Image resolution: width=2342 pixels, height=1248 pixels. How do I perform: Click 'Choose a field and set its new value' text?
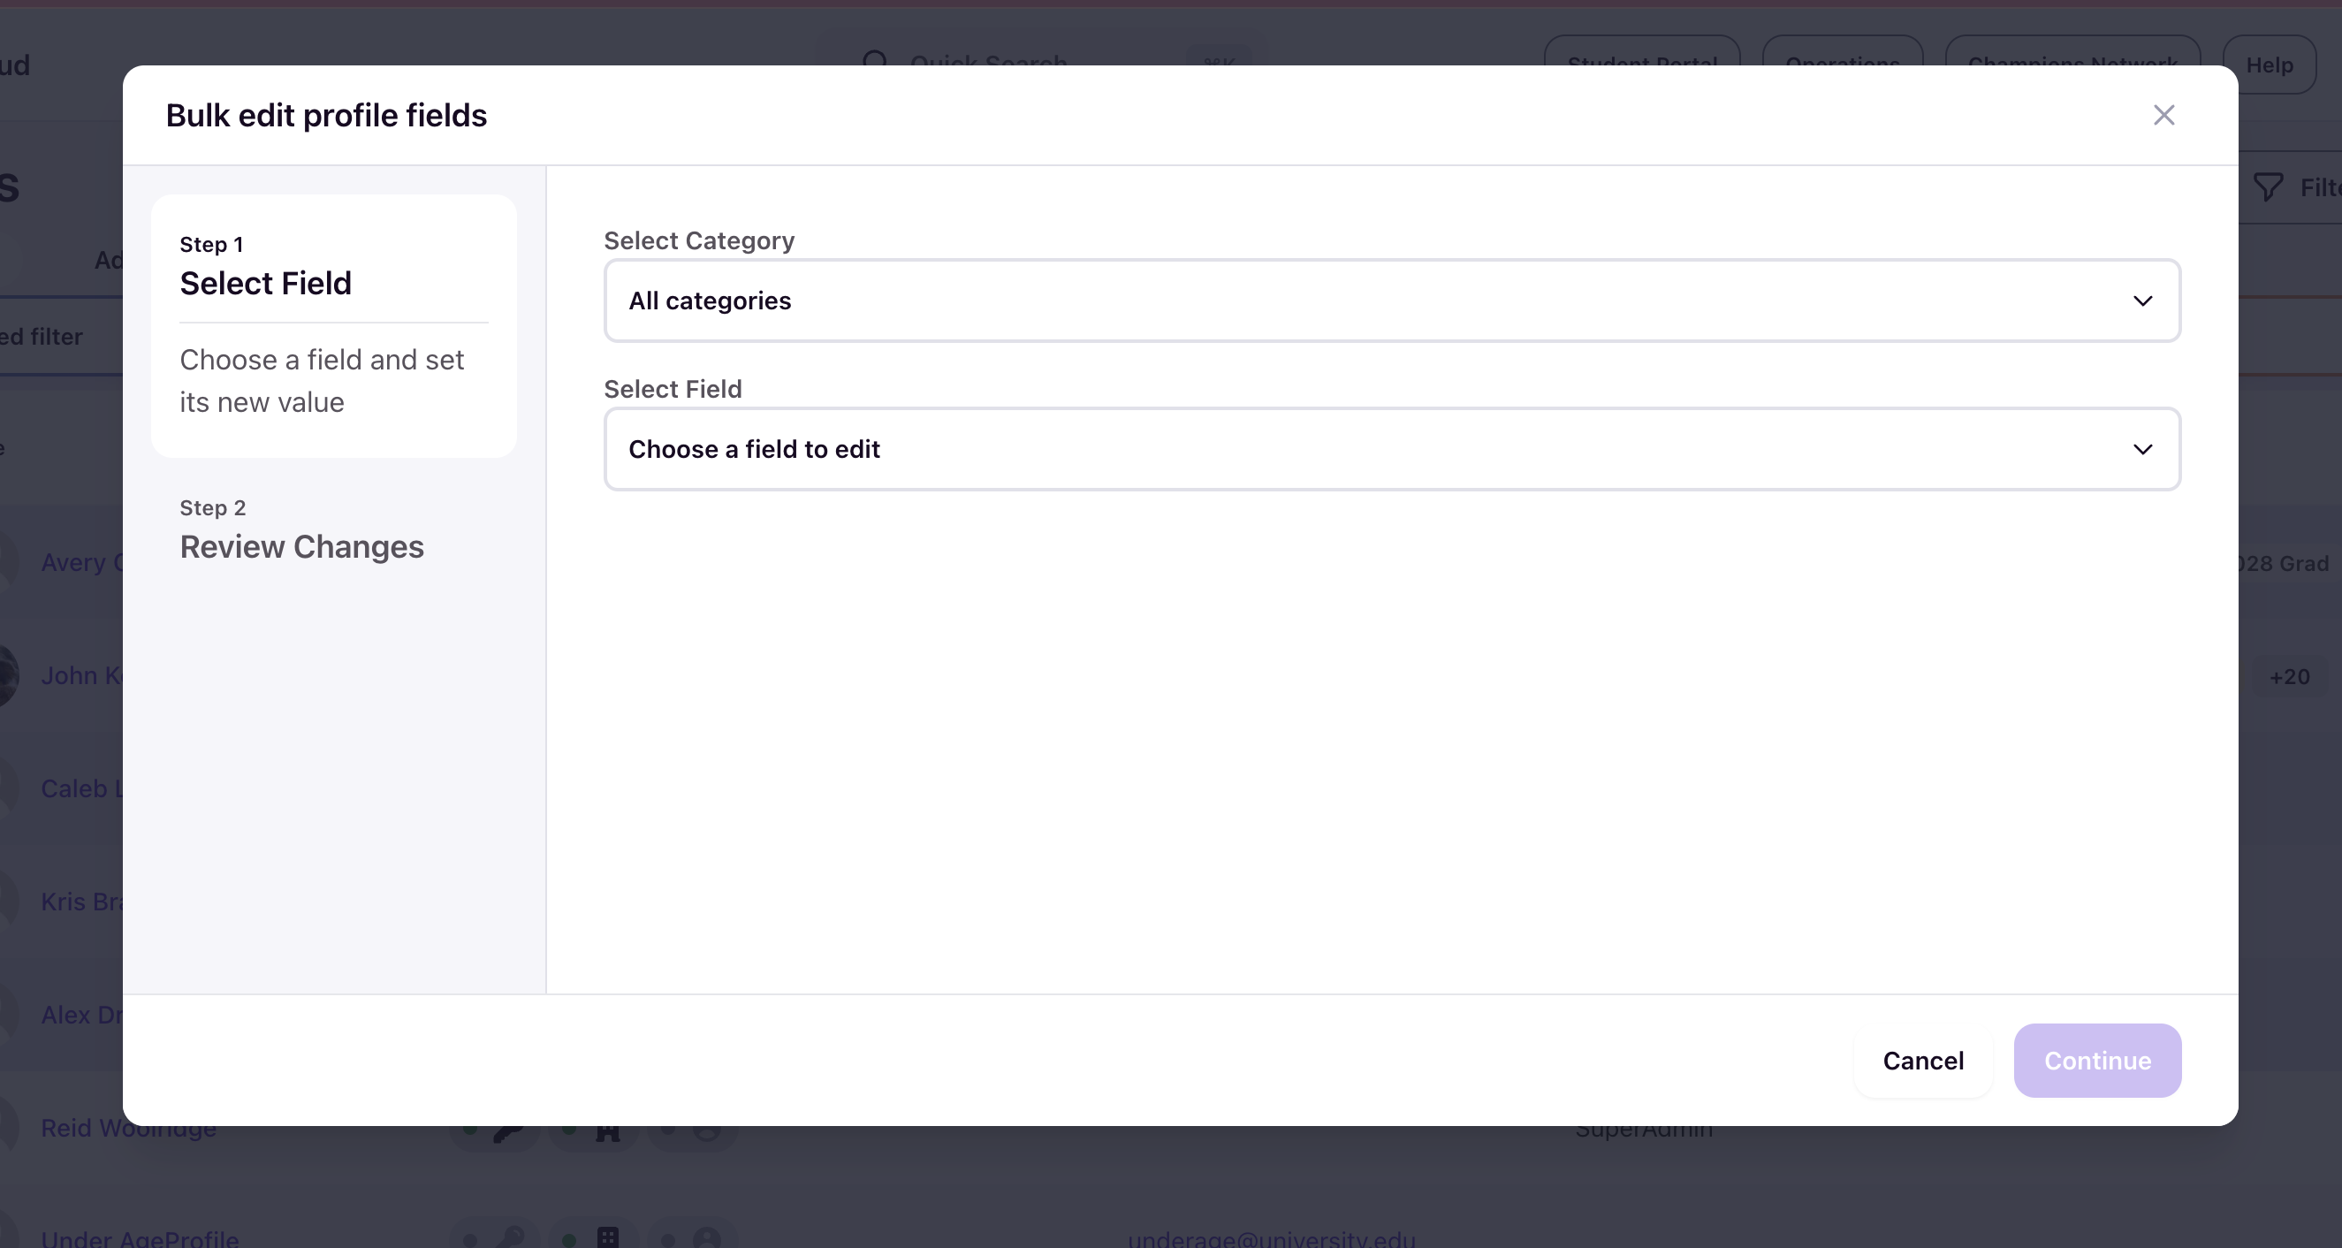(322, 381)
